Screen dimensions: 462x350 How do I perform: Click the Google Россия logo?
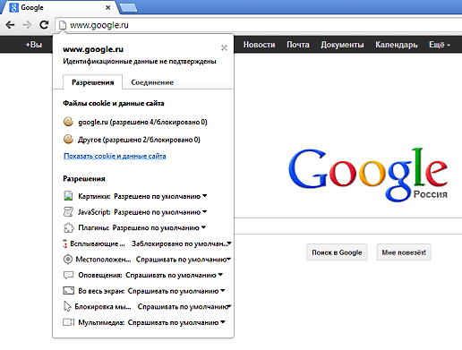pos(368,175)
